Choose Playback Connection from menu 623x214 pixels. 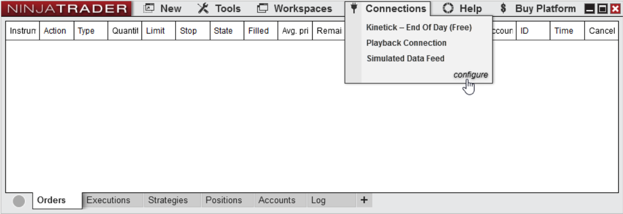coord(406,43)
